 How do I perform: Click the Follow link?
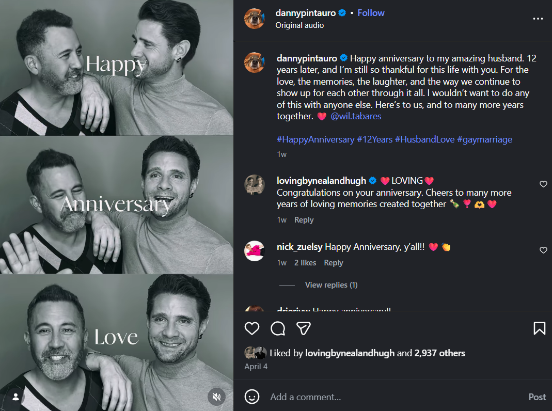tap(371, 13)
